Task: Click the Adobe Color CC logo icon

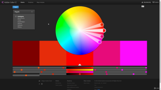Action: (x=3, y=2)
